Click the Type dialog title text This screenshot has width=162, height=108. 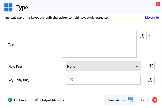tap(22, 7)
